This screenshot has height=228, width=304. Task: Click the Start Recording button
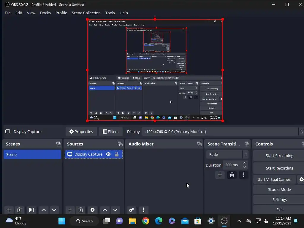tap(279, 168)
